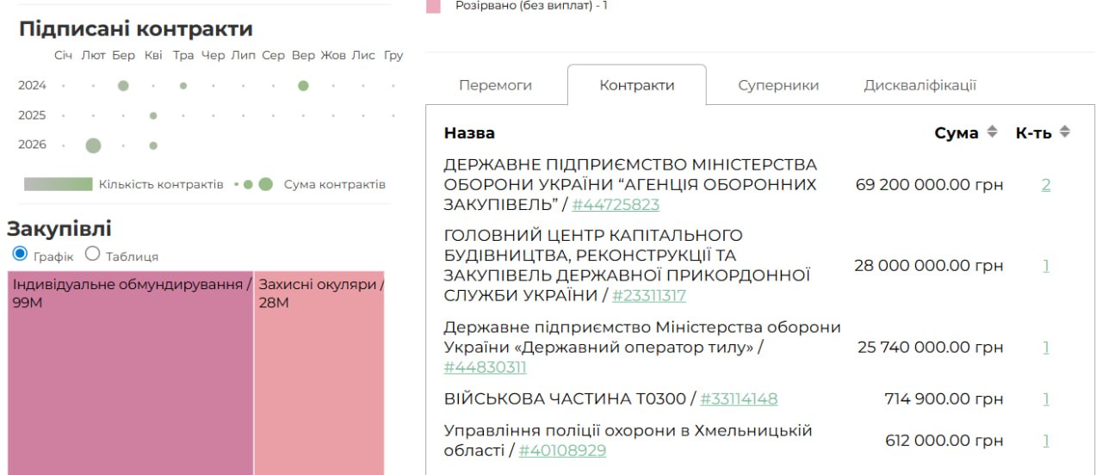Open organization link #44725823

(616, 205)
